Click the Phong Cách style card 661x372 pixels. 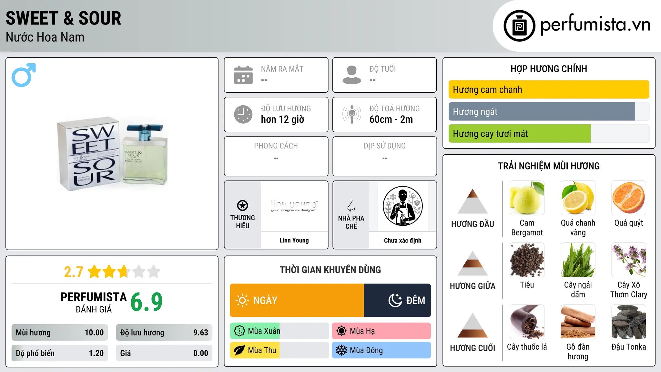click(x=276, y=156)
